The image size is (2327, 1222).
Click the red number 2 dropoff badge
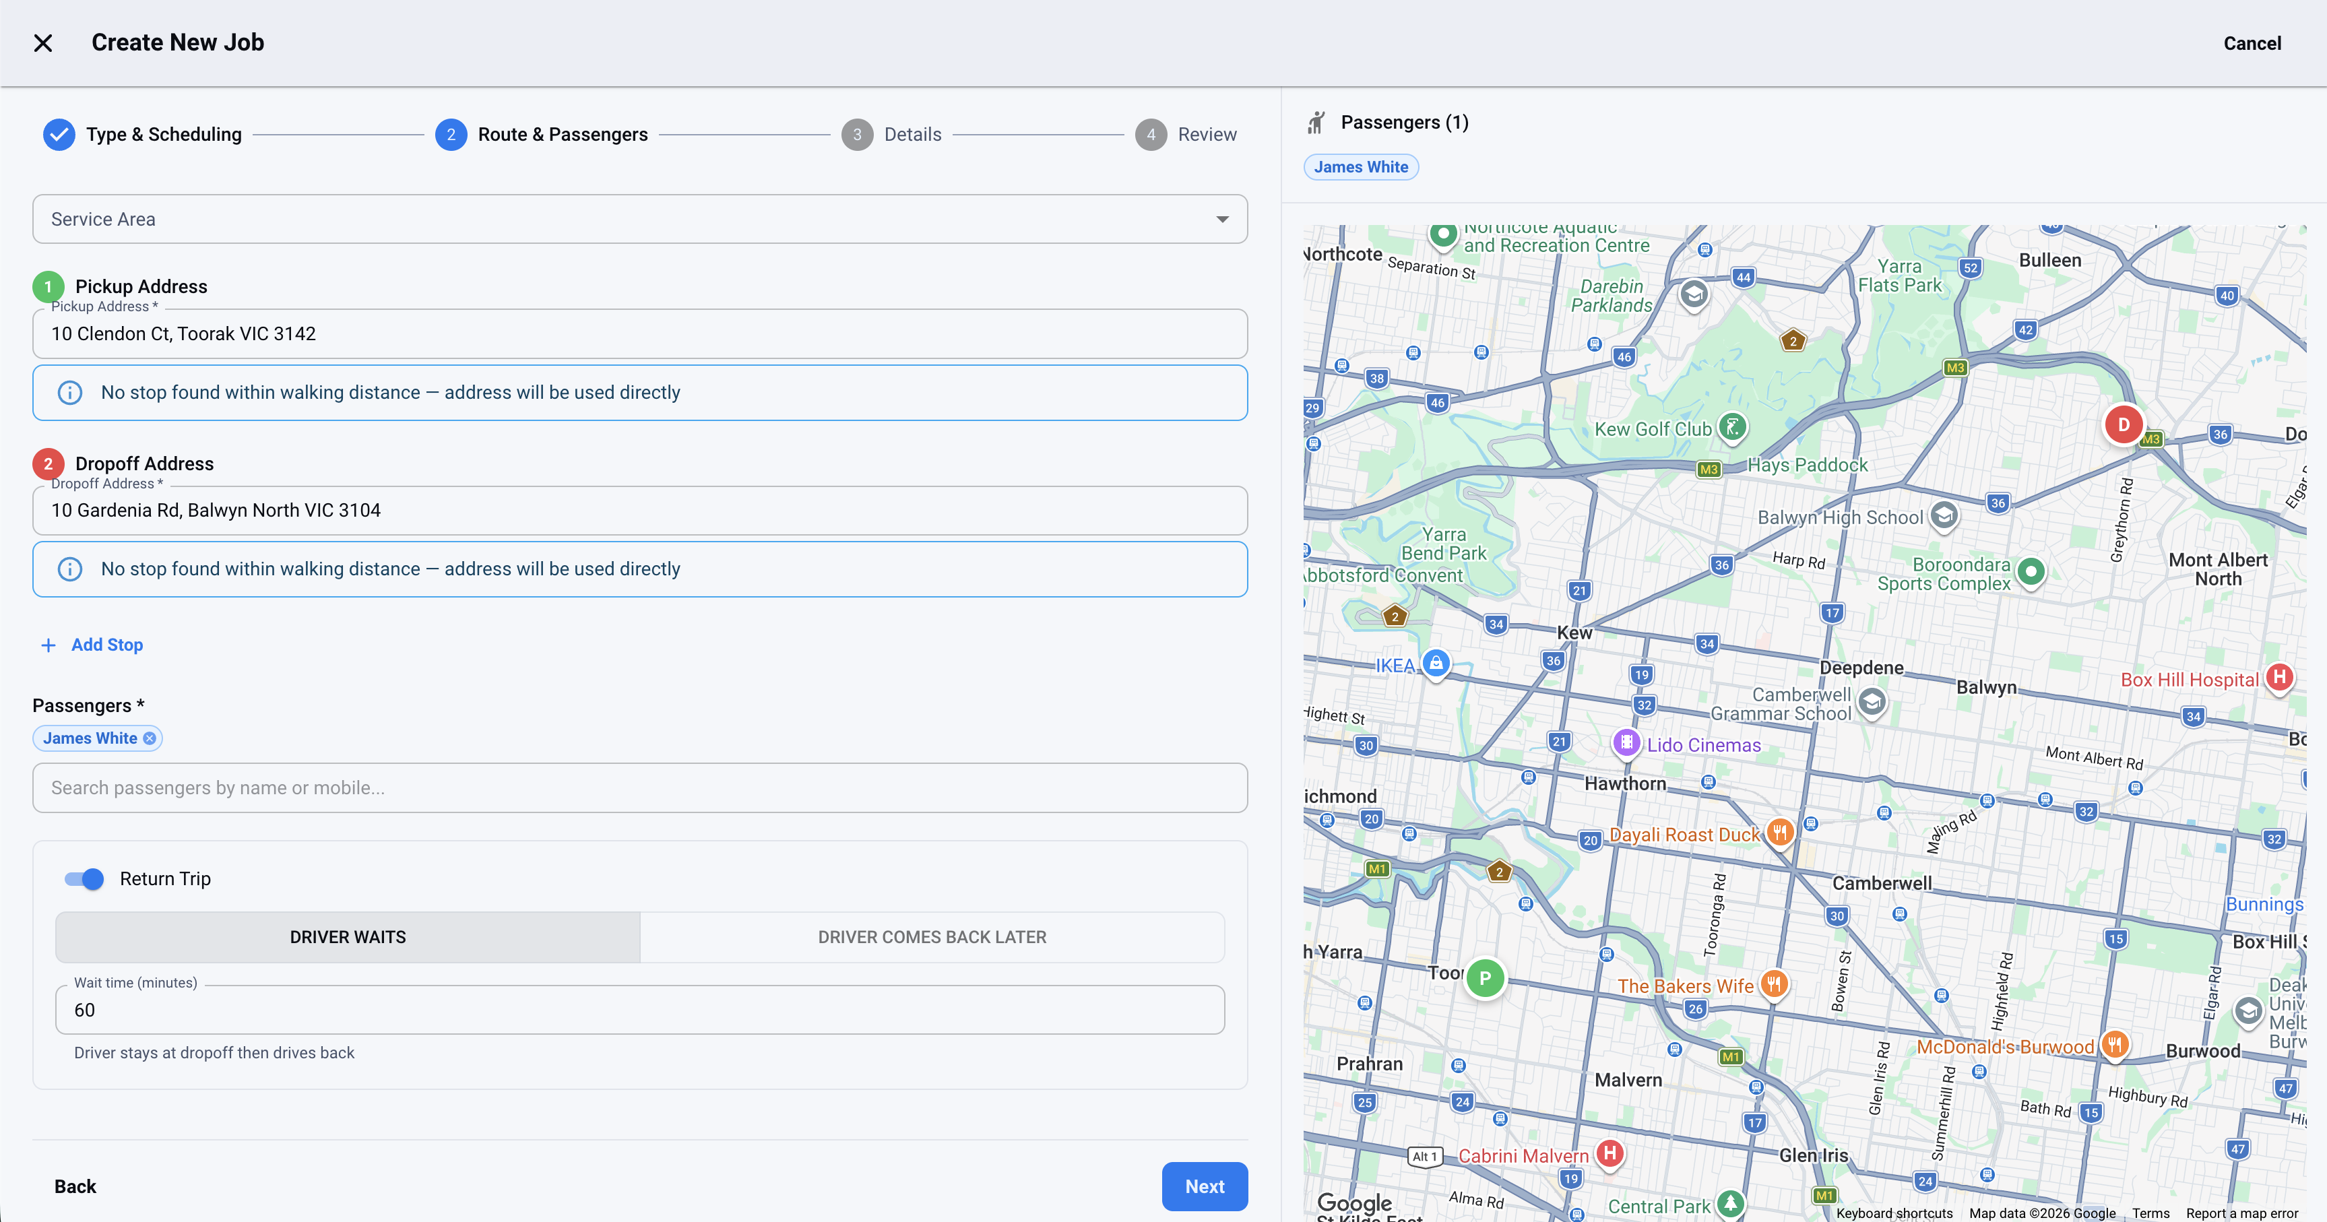coord(48,464)
